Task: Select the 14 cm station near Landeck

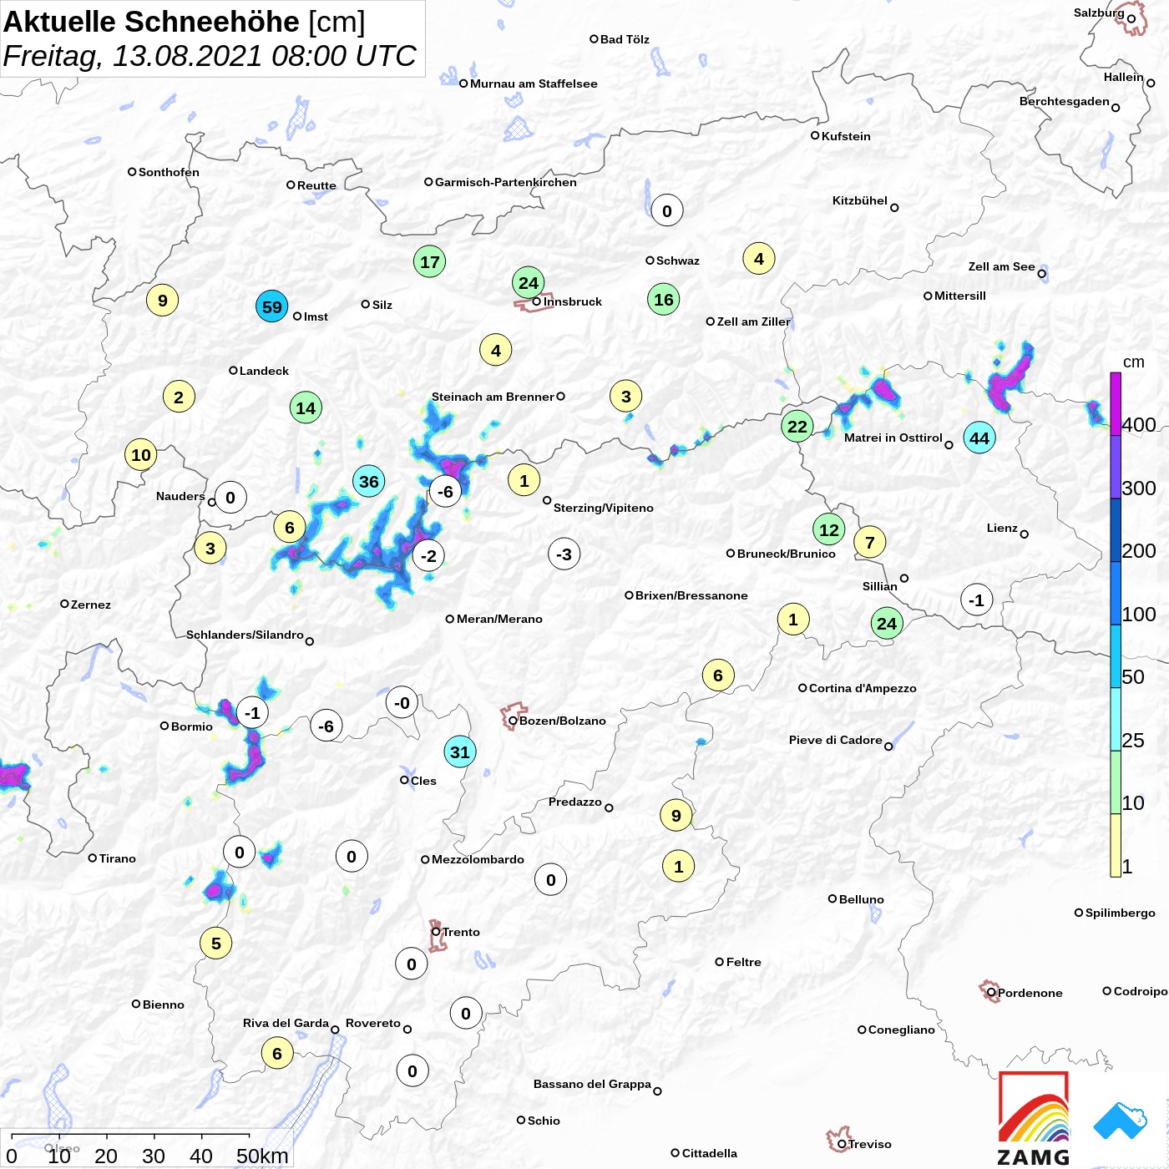Action: click(306, 407)
